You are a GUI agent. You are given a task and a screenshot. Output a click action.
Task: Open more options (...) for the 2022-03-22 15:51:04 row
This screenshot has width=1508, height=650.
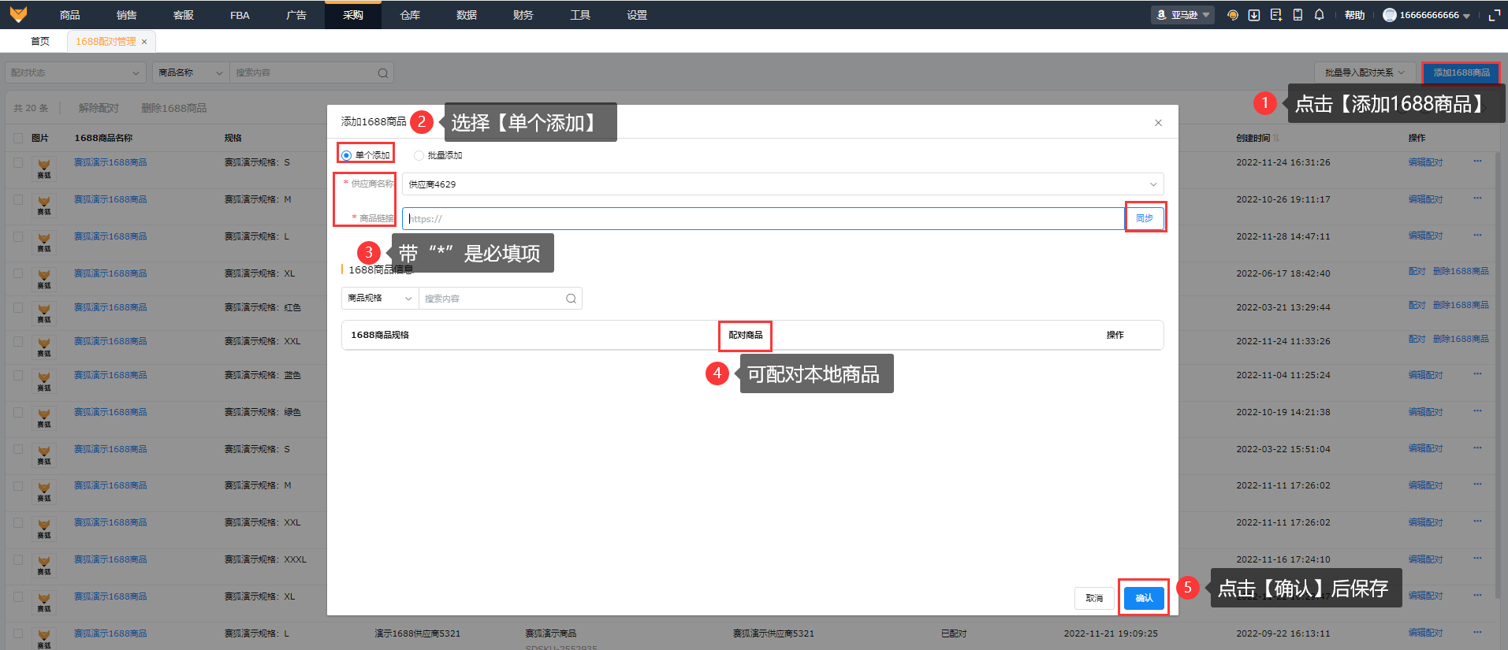tap(1477, 448)
